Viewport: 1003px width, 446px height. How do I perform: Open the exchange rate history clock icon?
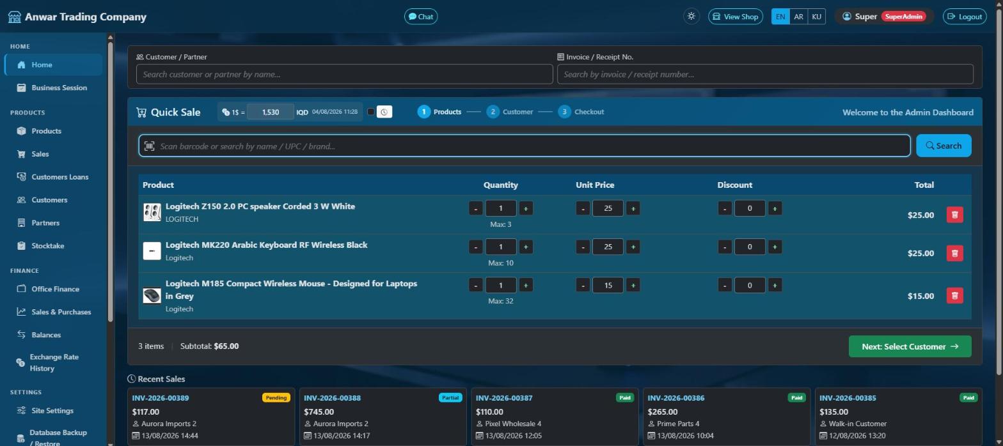(384, 112)
